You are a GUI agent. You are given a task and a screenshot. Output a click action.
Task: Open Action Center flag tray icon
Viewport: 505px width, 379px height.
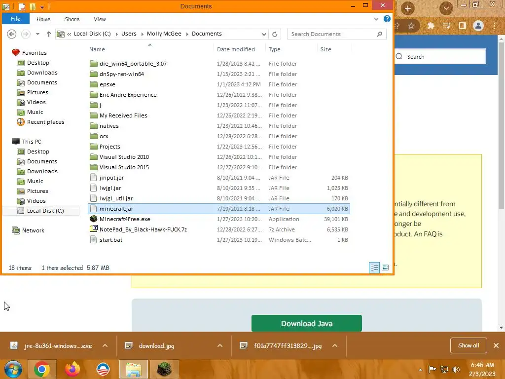click(x=432, y=369)
